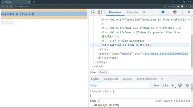Open the Computed pane tab
193x108 pixels.
pyautogui.click(x=111, y=79)
